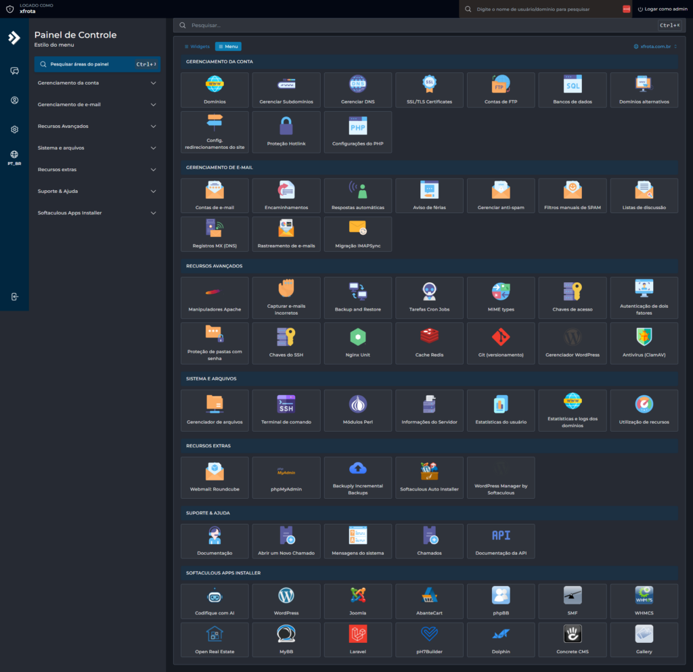Open Gerenciar anti-spam
The width and height of the screenshot is (693, 672).
tap(501, 196)
